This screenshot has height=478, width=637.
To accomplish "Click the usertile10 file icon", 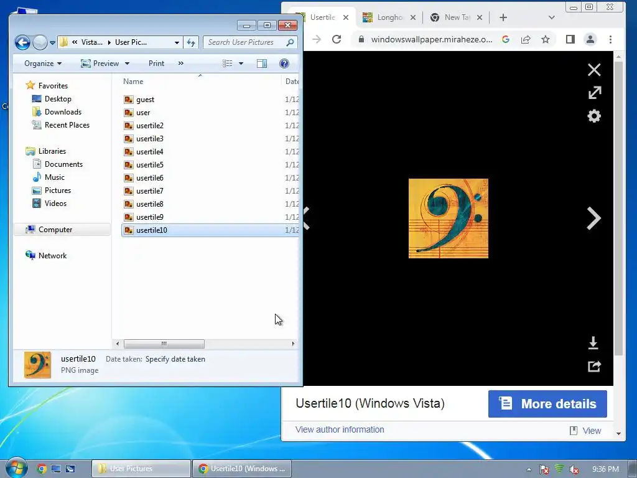I will pyautogui.click(x=129, y=230).
